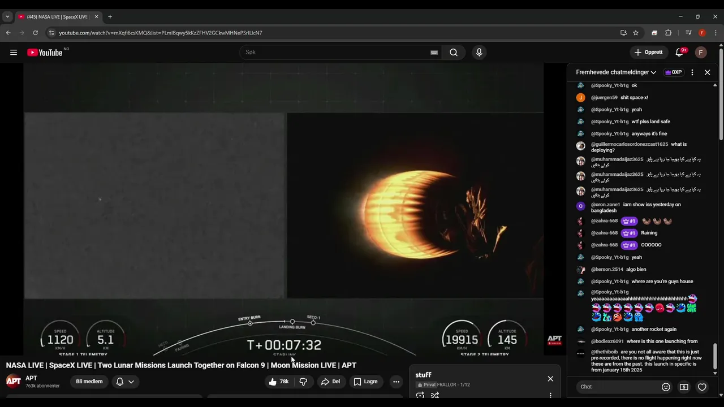Save the video with the Lagre button
This screenshot has width=724, height=407.
365,382
